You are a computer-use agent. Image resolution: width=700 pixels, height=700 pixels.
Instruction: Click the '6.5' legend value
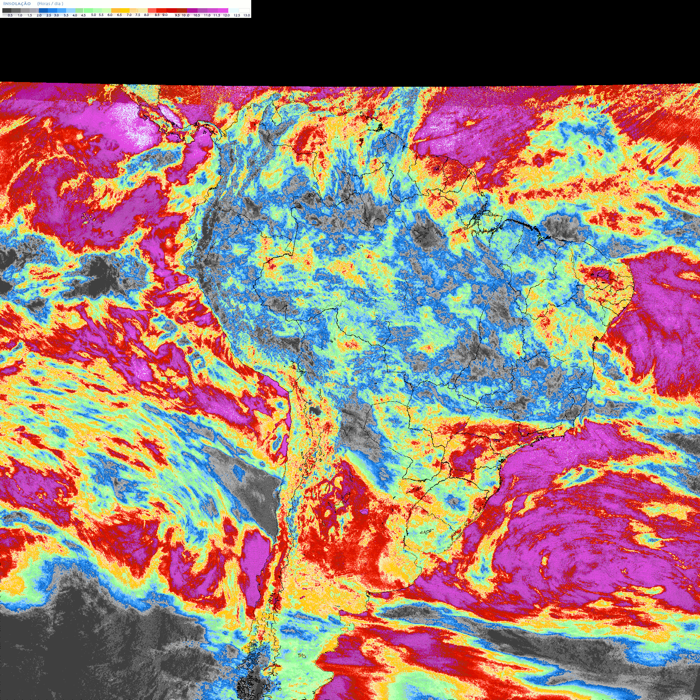click(119, 15)
